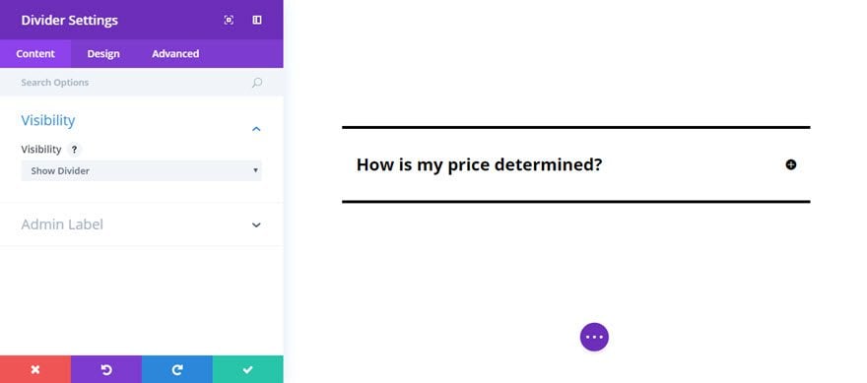The height and width of the screenshot is (383, 867).
Task: Switch to the Design tab
Action: [x=103, y=53]
